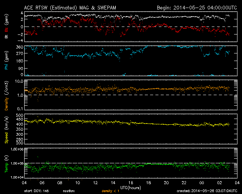Click the 1.0E+06 tick on Temp axis
The width and height of the screenshot is (242, 194).
tap(16, 149)
